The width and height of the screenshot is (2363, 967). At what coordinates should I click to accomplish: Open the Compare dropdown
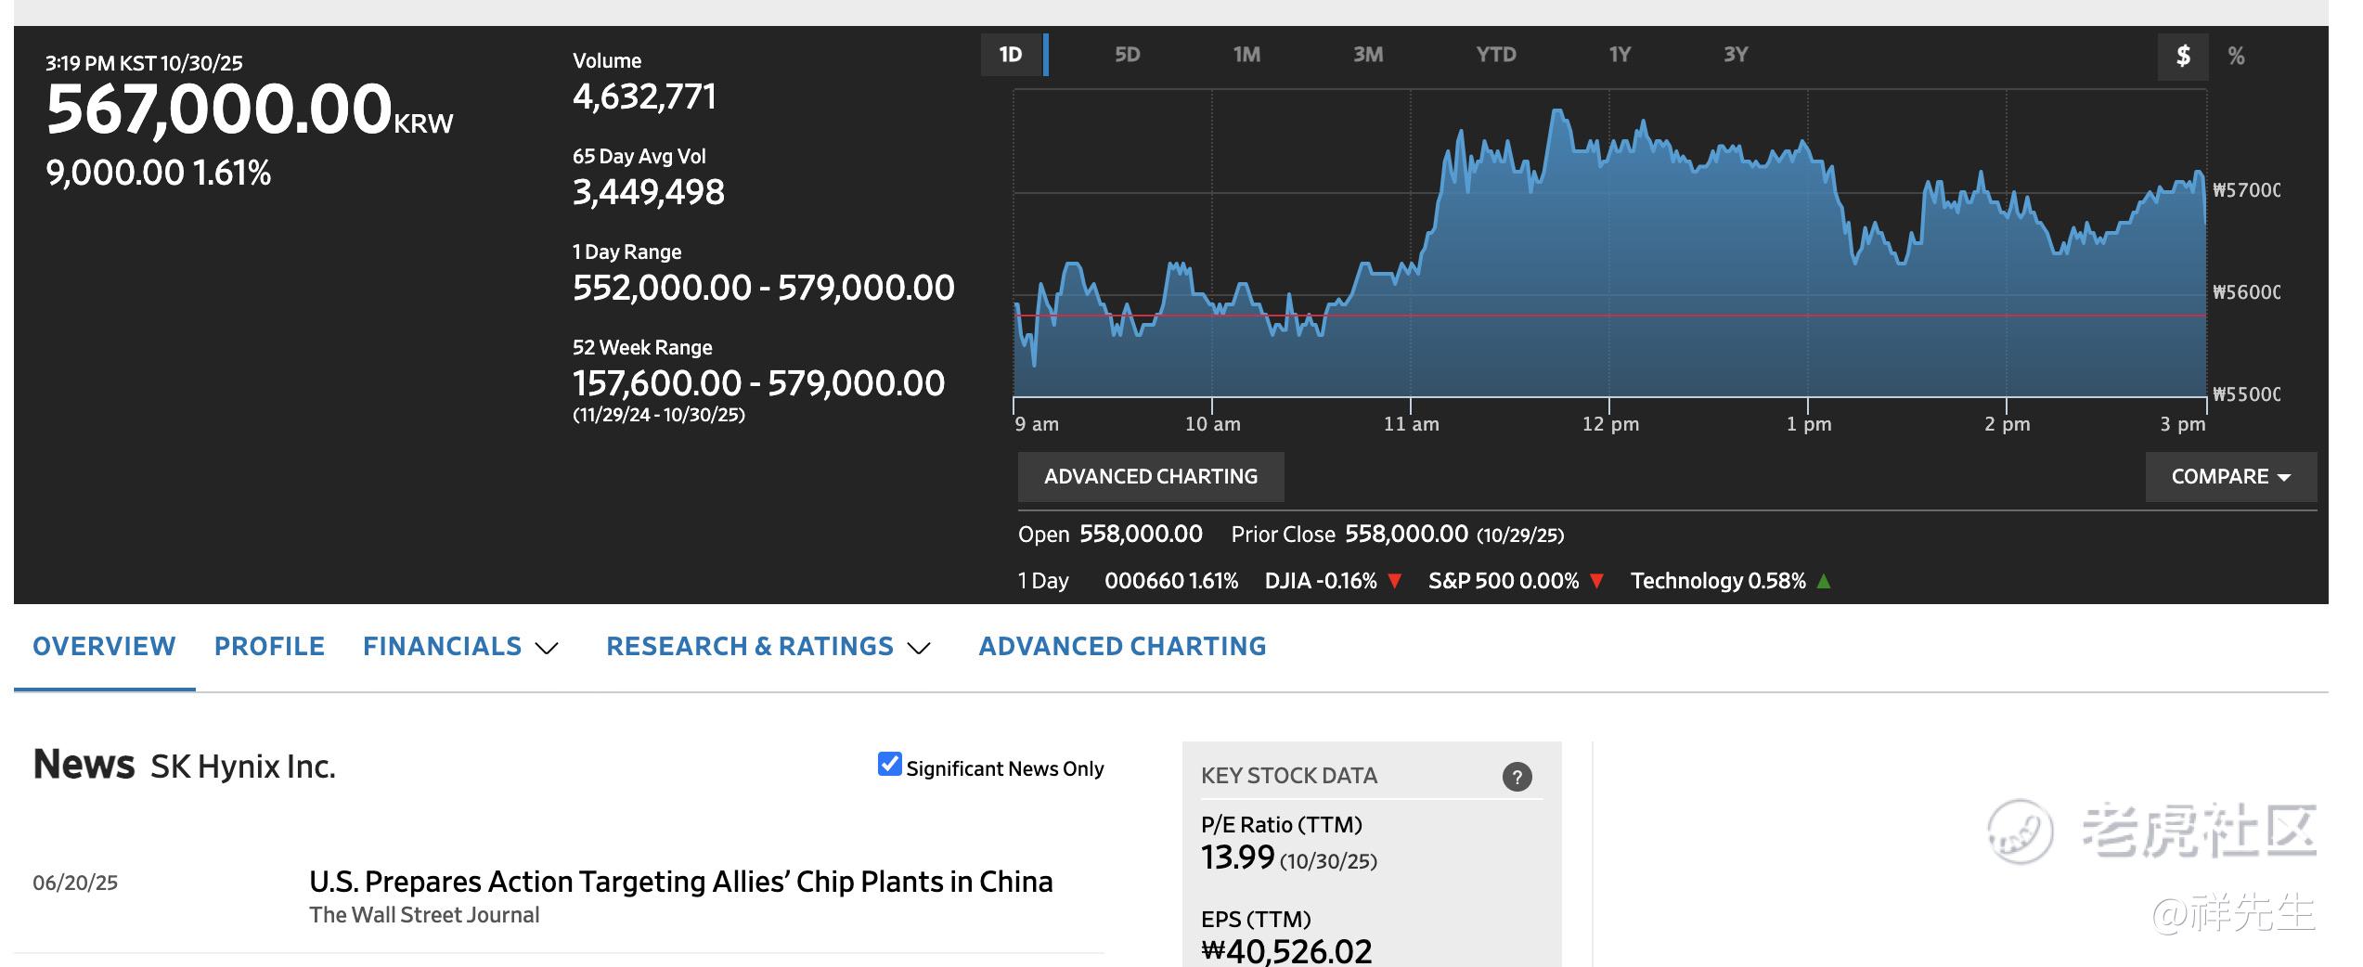(x=2230, y=477)
